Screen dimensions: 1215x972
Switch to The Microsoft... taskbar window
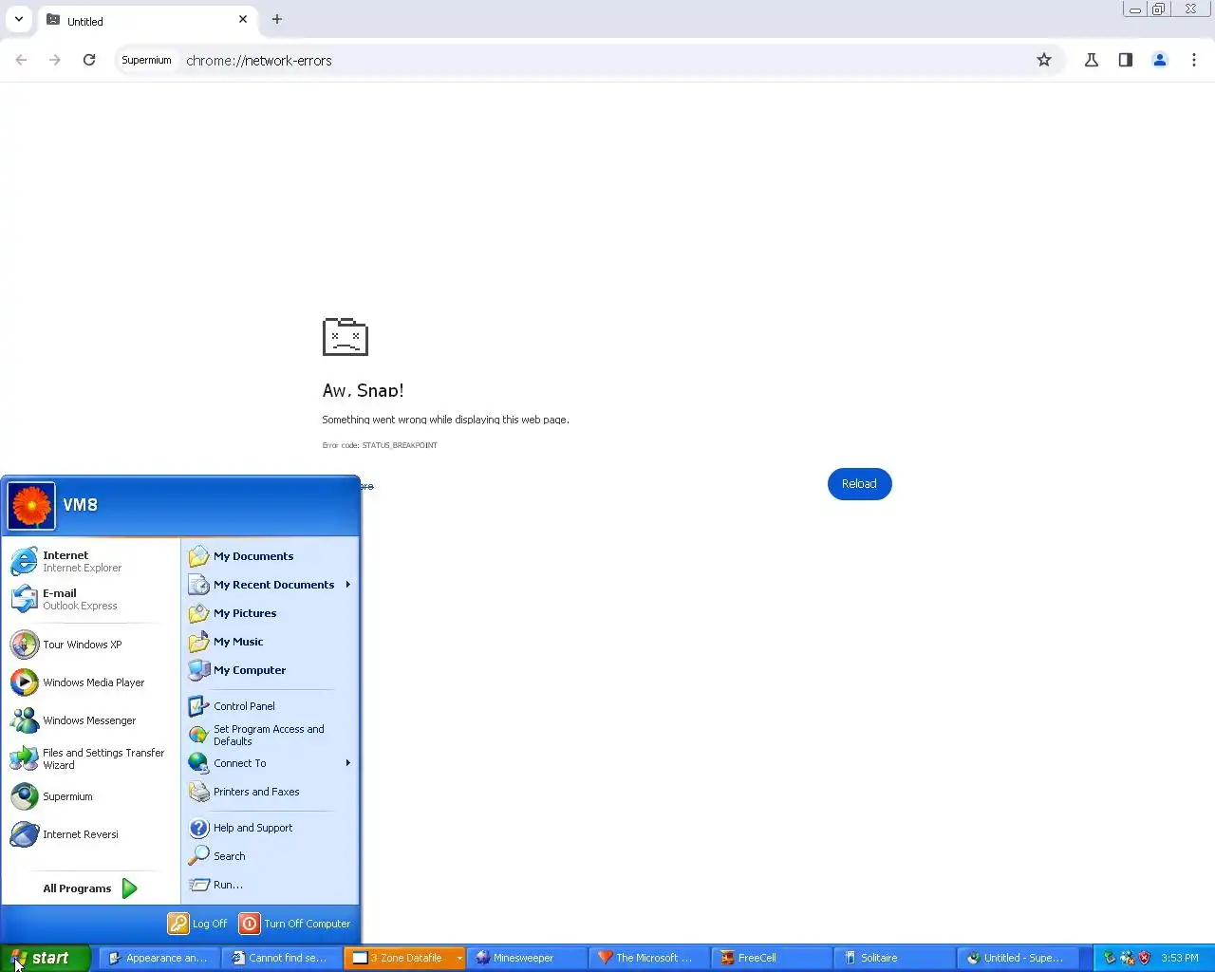648,958
